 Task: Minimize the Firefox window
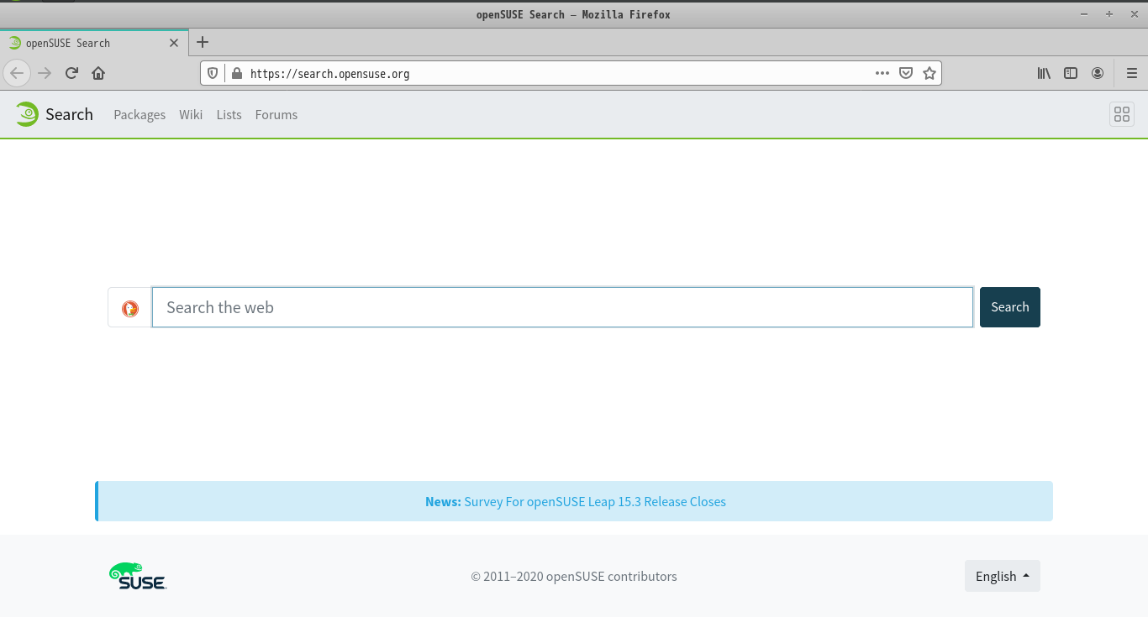[x=1085, y=14]
